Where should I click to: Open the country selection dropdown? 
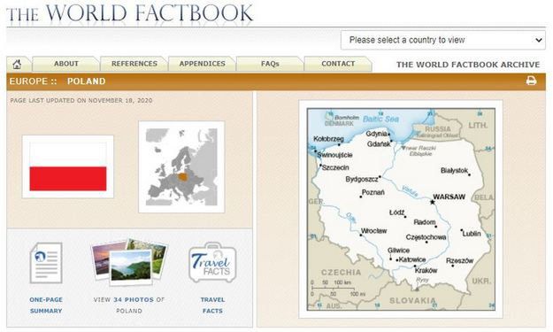click(443, 40)
